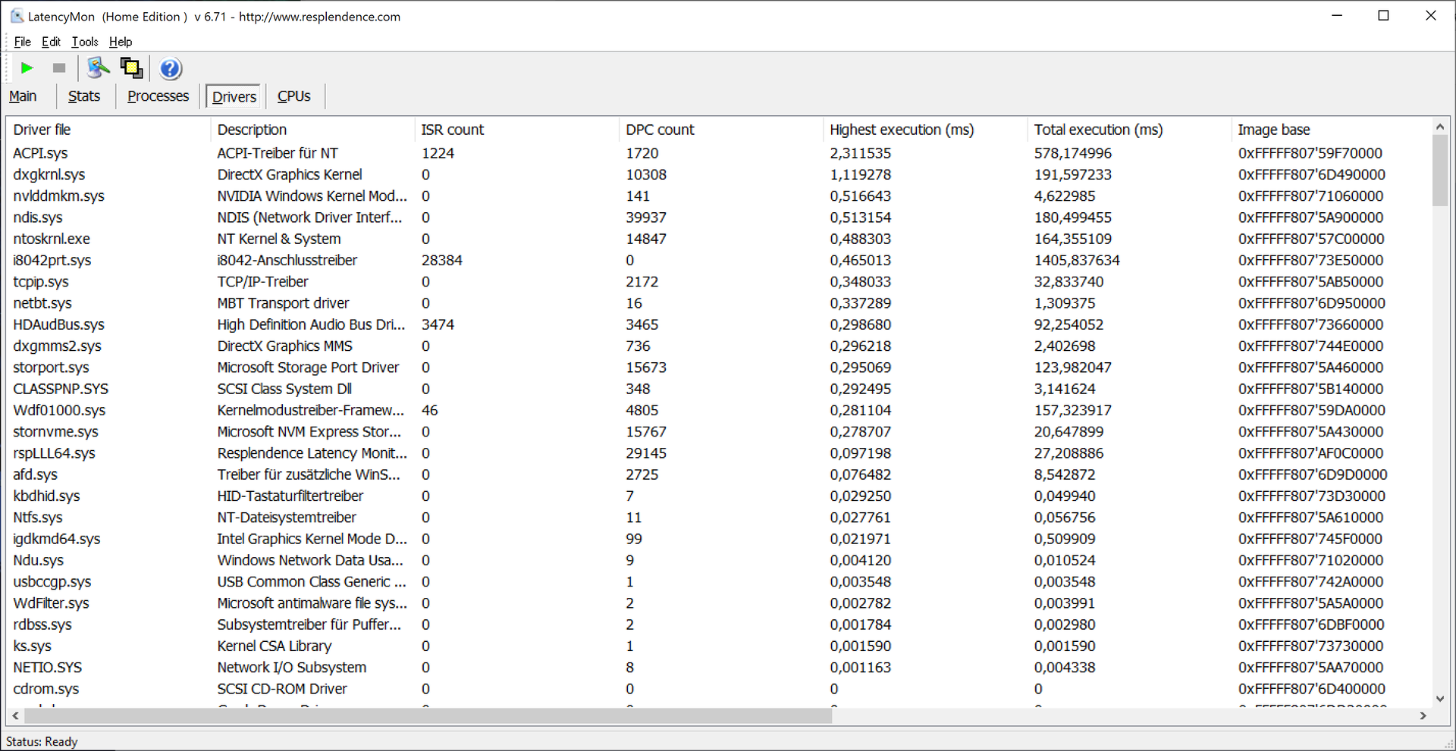Select the NETIO.SYS driver row

click(718, 668)
